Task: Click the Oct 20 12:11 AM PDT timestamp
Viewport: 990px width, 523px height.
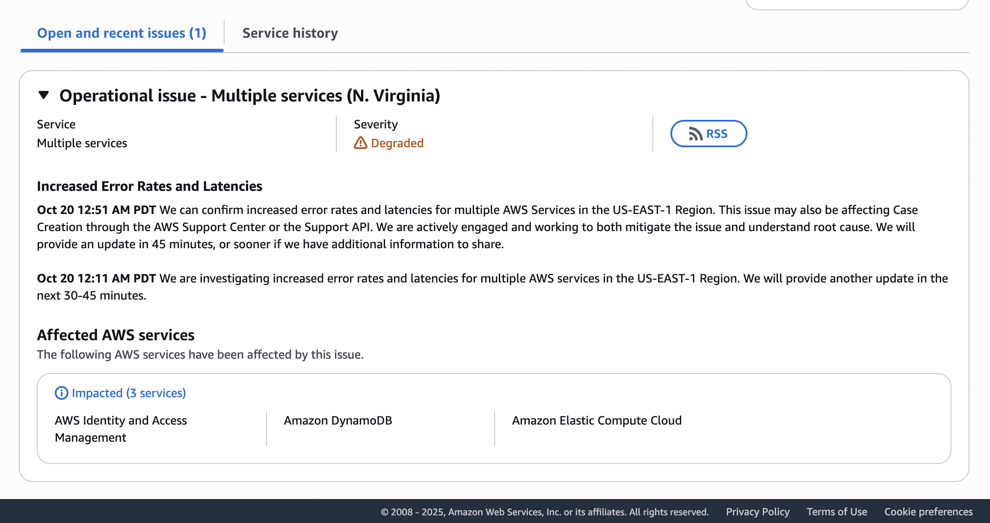Action: tap(96, 278)
